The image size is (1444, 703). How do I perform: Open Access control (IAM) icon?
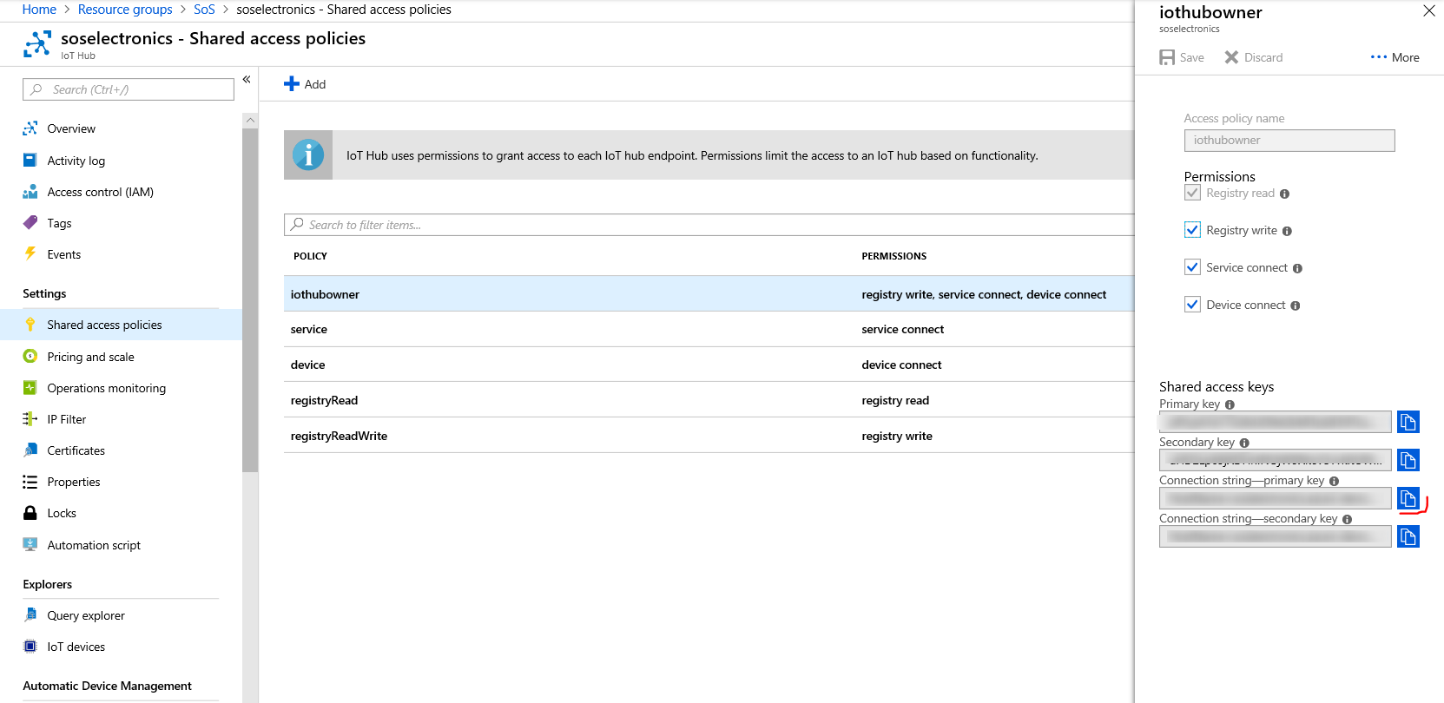(30, 192)
